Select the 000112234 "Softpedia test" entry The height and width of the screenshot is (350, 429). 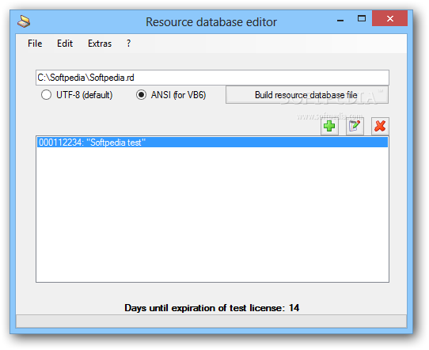pyautogui.click(x=212, y=143)
